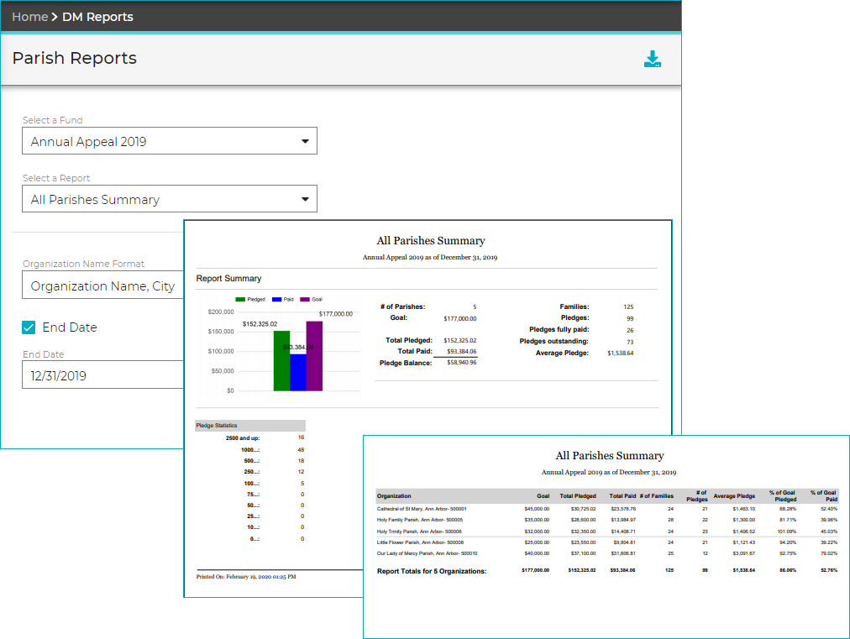
Task: Click the Families count 125
Action: point(628,306)
